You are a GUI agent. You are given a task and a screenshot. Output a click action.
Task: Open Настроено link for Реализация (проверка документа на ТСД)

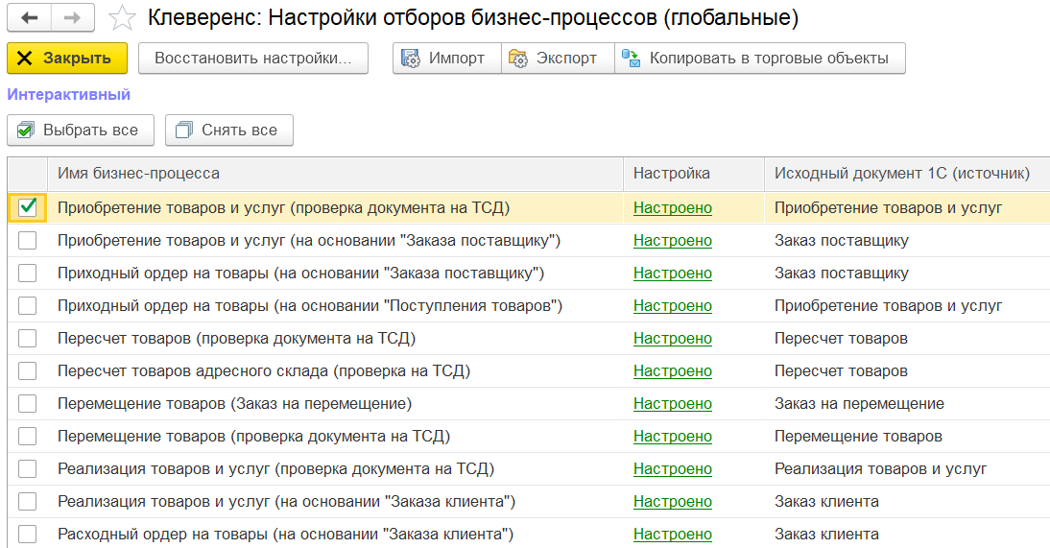click(672, 469)
